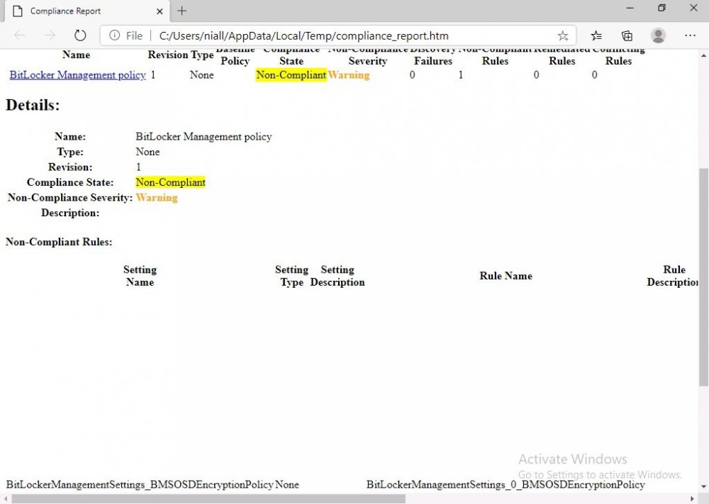Click the Setting Name column header
This screenshot has height=504, width=709.
(140, 276)
